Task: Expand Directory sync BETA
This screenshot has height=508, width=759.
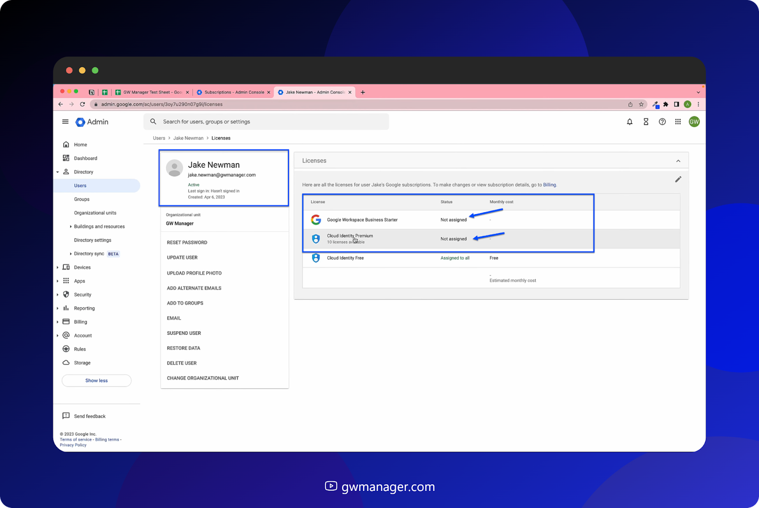Action: pos(71,254)
